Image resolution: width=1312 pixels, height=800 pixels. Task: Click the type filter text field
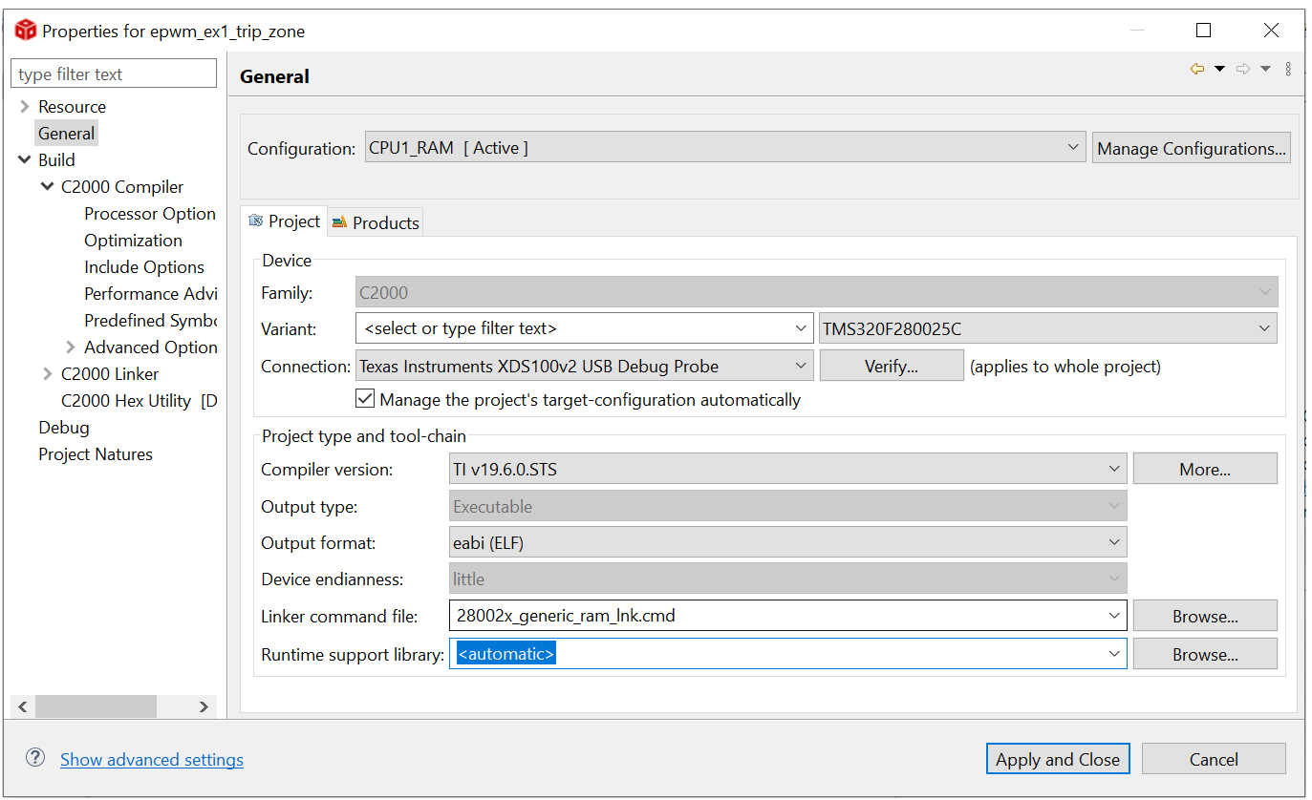114,74
